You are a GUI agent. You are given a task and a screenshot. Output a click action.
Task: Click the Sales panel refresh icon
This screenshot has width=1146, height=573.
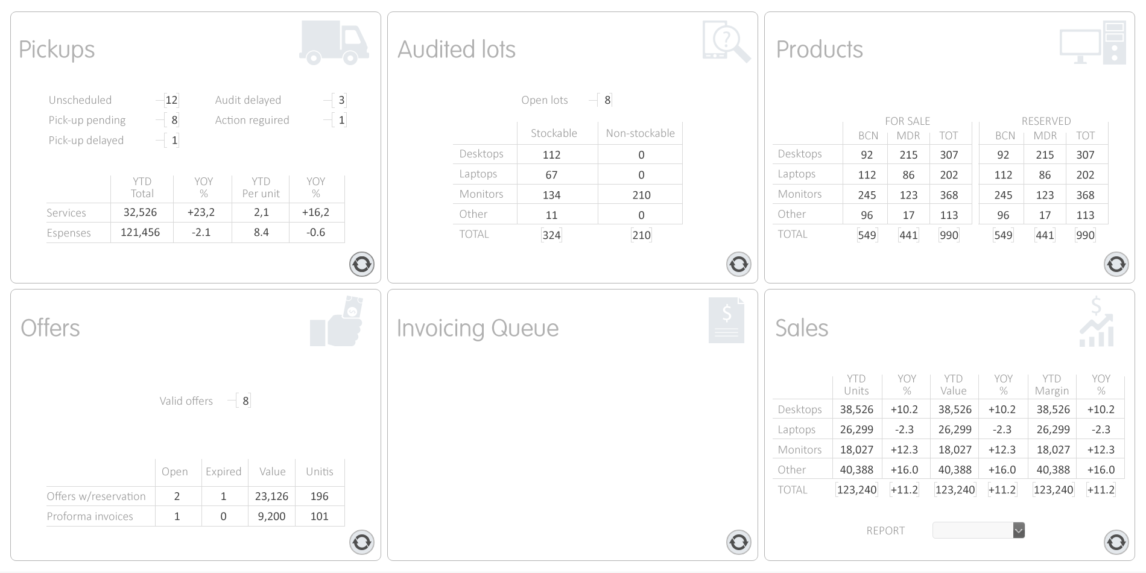click(x=1116, y=542)
